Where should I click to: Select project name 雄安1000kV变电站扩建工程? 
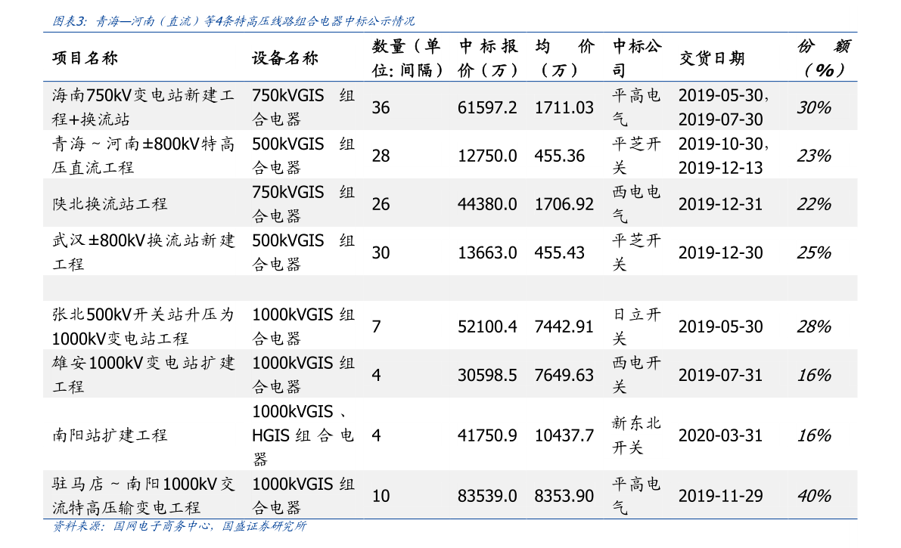[143, 374]
